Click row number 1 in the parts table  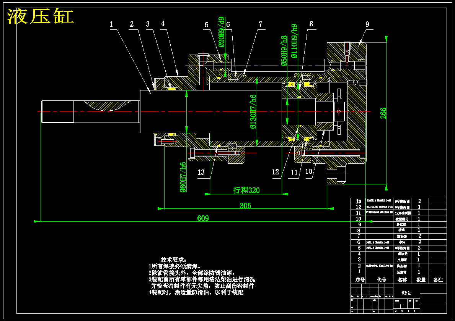click(359, 271)
